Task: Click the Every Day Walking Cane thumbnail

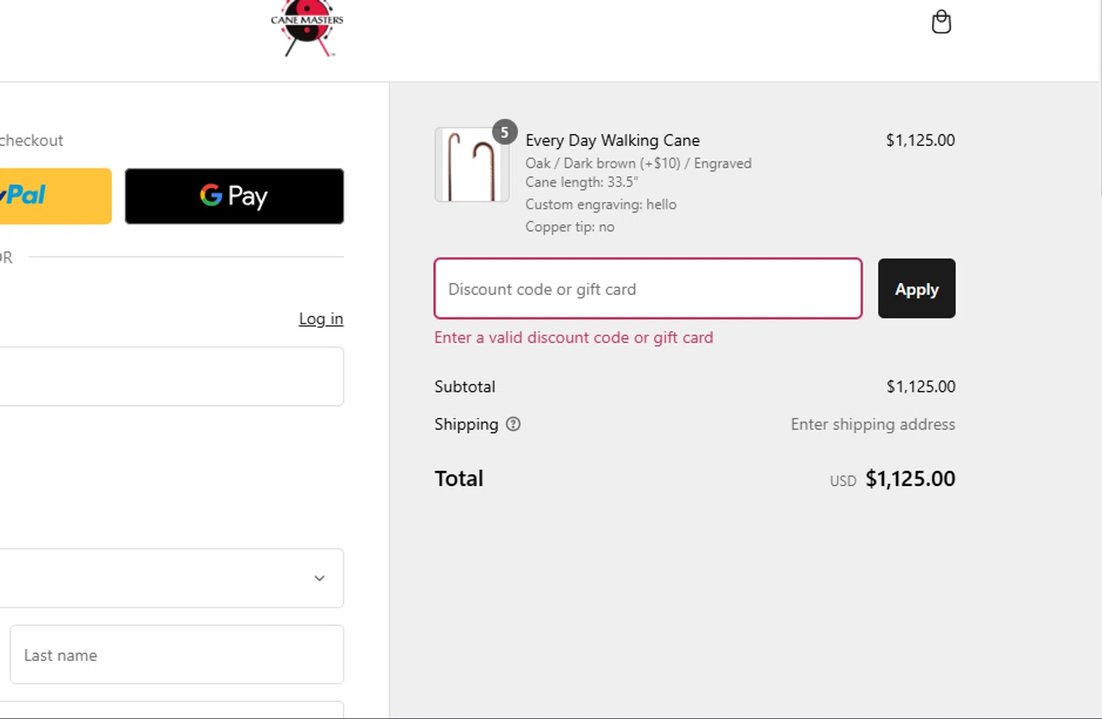Action: click(472, 165)
